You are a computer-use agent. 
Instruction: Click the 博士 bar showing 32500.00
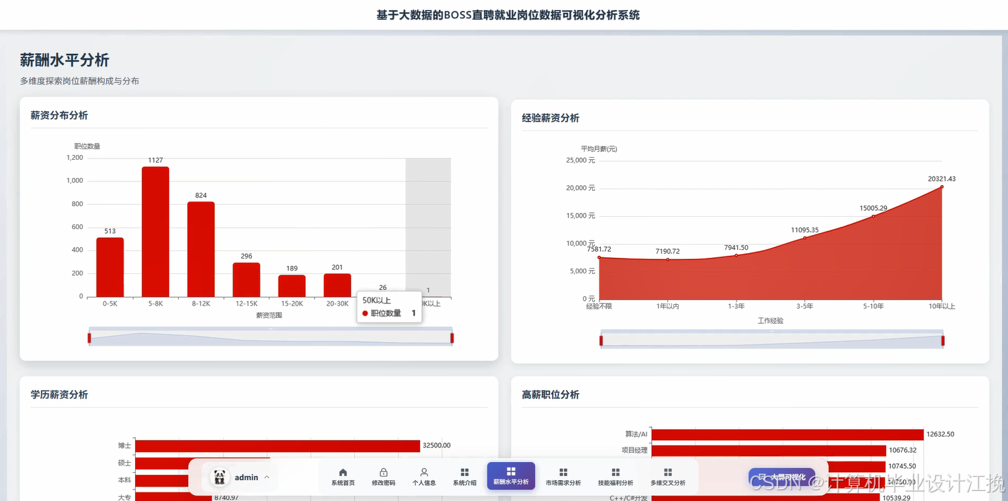point(278,446)
